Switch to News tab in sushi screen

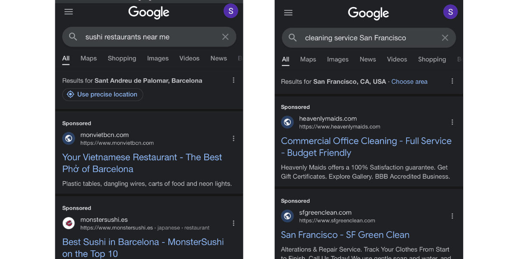218,58
